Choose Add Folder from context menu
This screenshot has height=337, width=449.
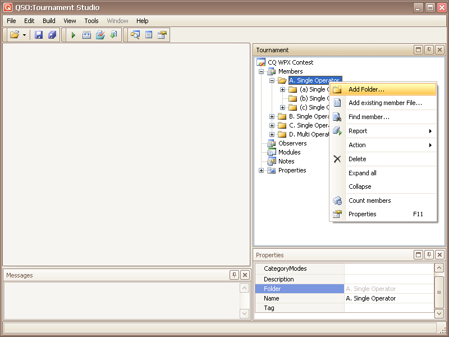[x=366, y=89]
